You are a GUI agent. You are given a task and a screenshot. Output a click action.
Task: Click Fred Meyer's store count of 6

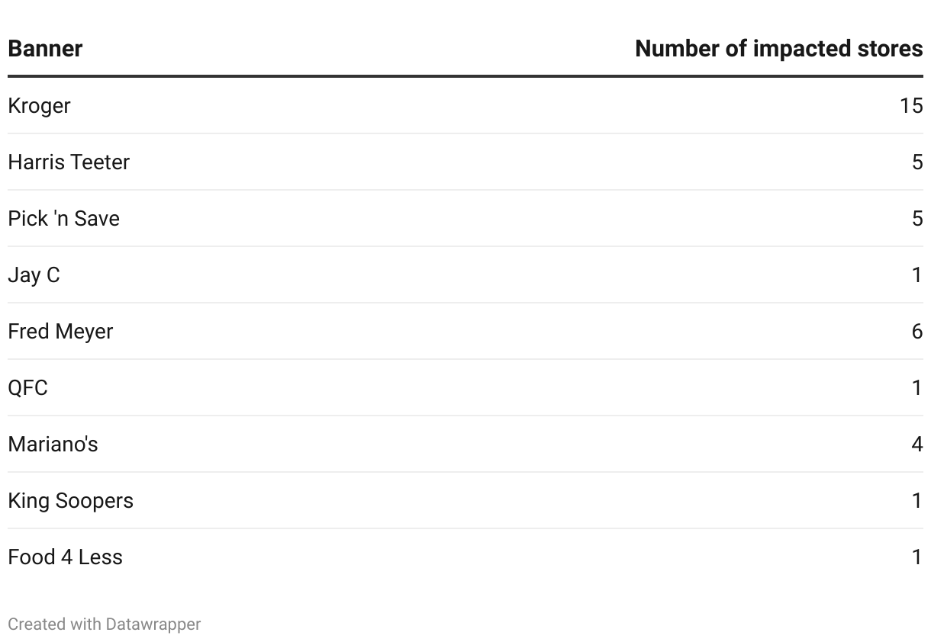[917, 331]
